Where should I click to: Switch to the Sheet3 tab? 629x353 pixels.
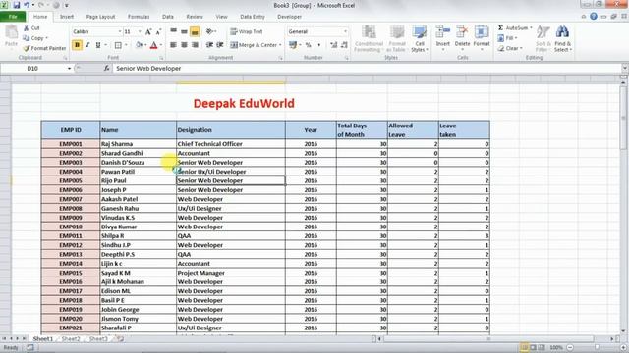(x=98, y=338)
